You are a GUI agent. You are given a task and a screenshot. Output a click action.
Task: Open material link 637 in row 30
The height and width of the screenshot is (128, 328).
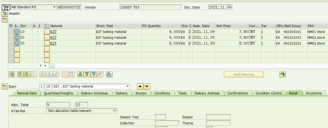pos(53,43)
